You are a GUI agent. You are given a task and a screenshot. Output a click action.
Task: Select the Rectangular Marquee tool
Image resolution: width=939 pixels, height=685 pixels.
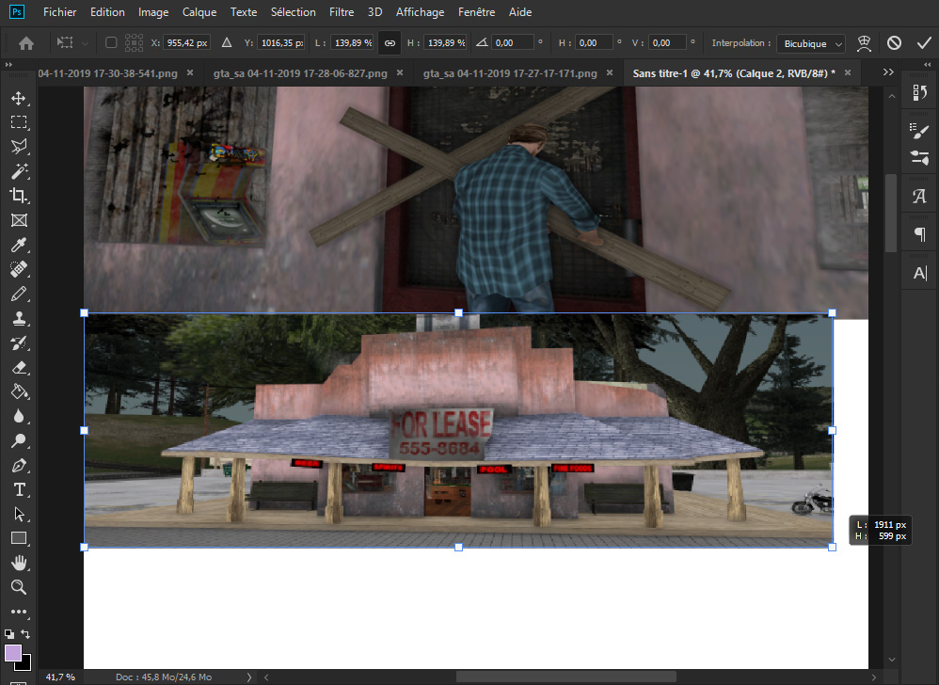coord(19,122)
